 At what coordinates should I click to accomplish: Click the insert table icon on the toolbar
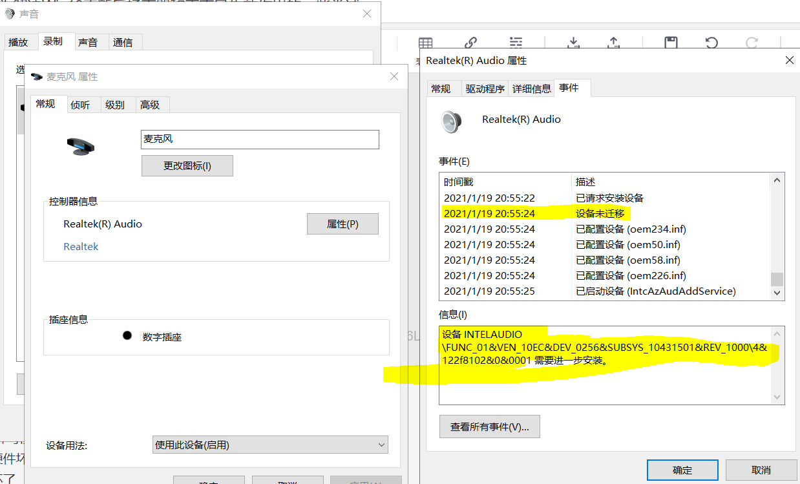[425, 43]
